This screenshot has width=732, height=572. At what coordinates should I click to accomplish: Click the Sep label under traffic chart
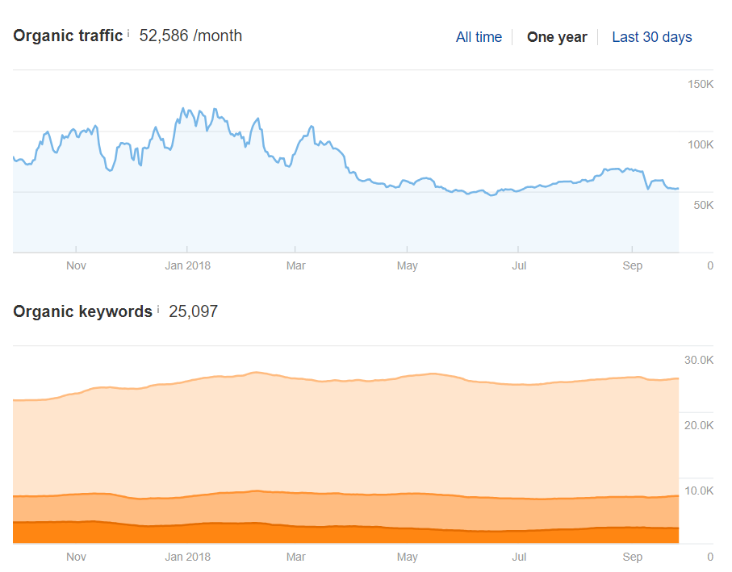pyautogui.click(x=633, y=266)
